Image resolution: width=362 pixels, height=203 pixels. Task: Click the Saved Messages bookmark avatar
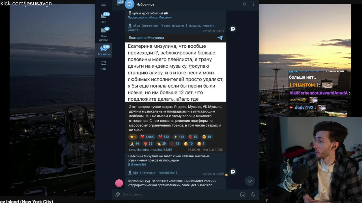130,4
